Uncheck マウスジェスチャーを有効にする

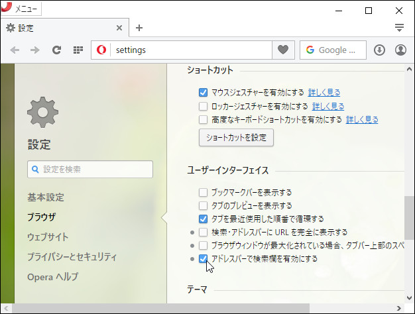[203, 93]
